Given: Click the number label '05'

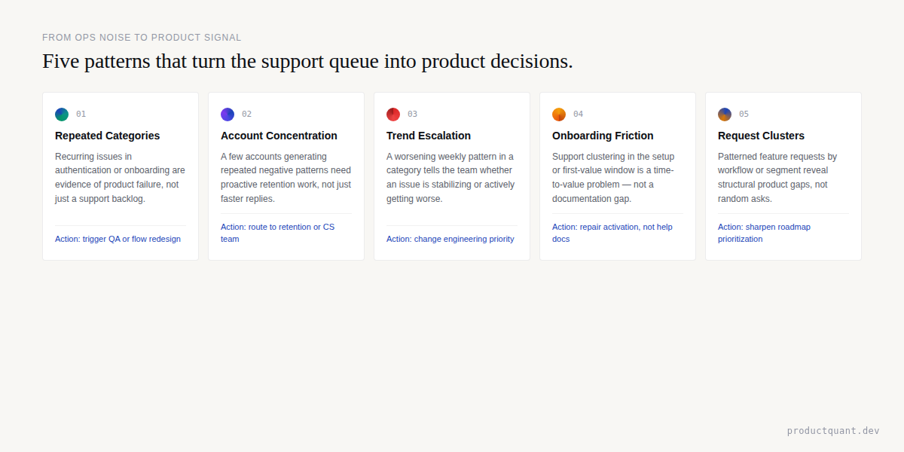Looking at the screenshot, I should [x=744, y=115].
